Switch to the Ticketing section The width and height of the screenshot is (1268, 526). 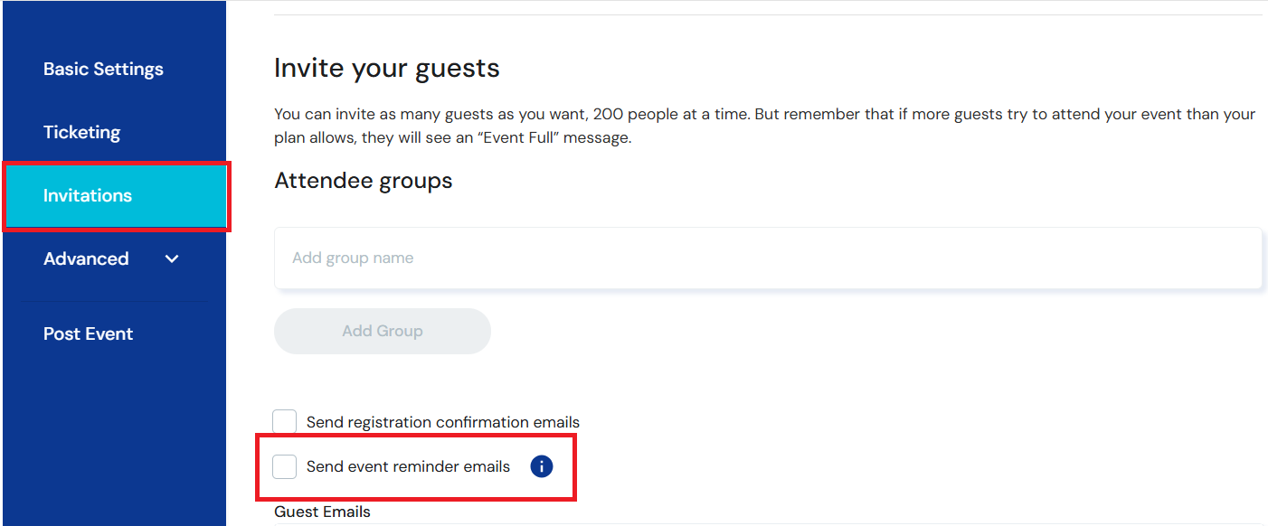click(x=81, y=132)
